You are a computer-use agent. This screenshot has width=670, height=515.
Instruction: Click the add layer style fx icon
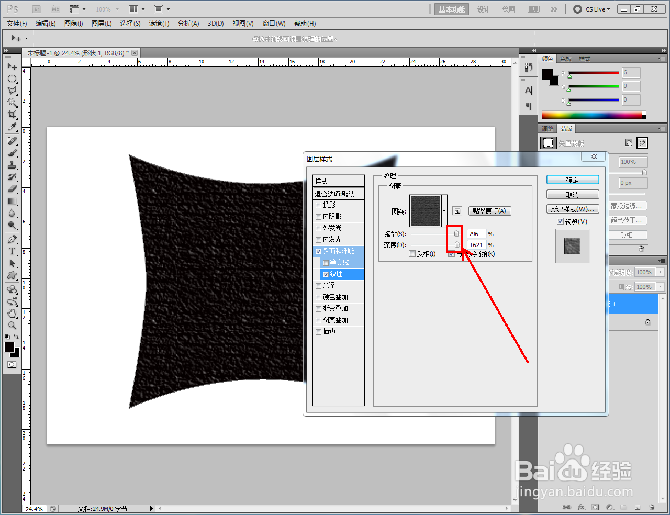(x=581, y=507)
